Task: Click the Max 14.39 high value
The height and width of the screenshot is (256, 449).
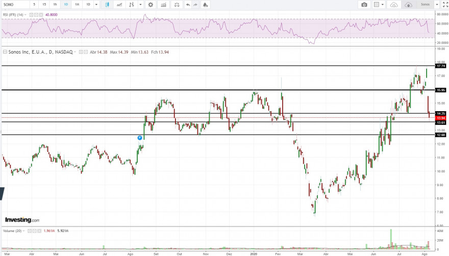Action: (x=119, y=52)
